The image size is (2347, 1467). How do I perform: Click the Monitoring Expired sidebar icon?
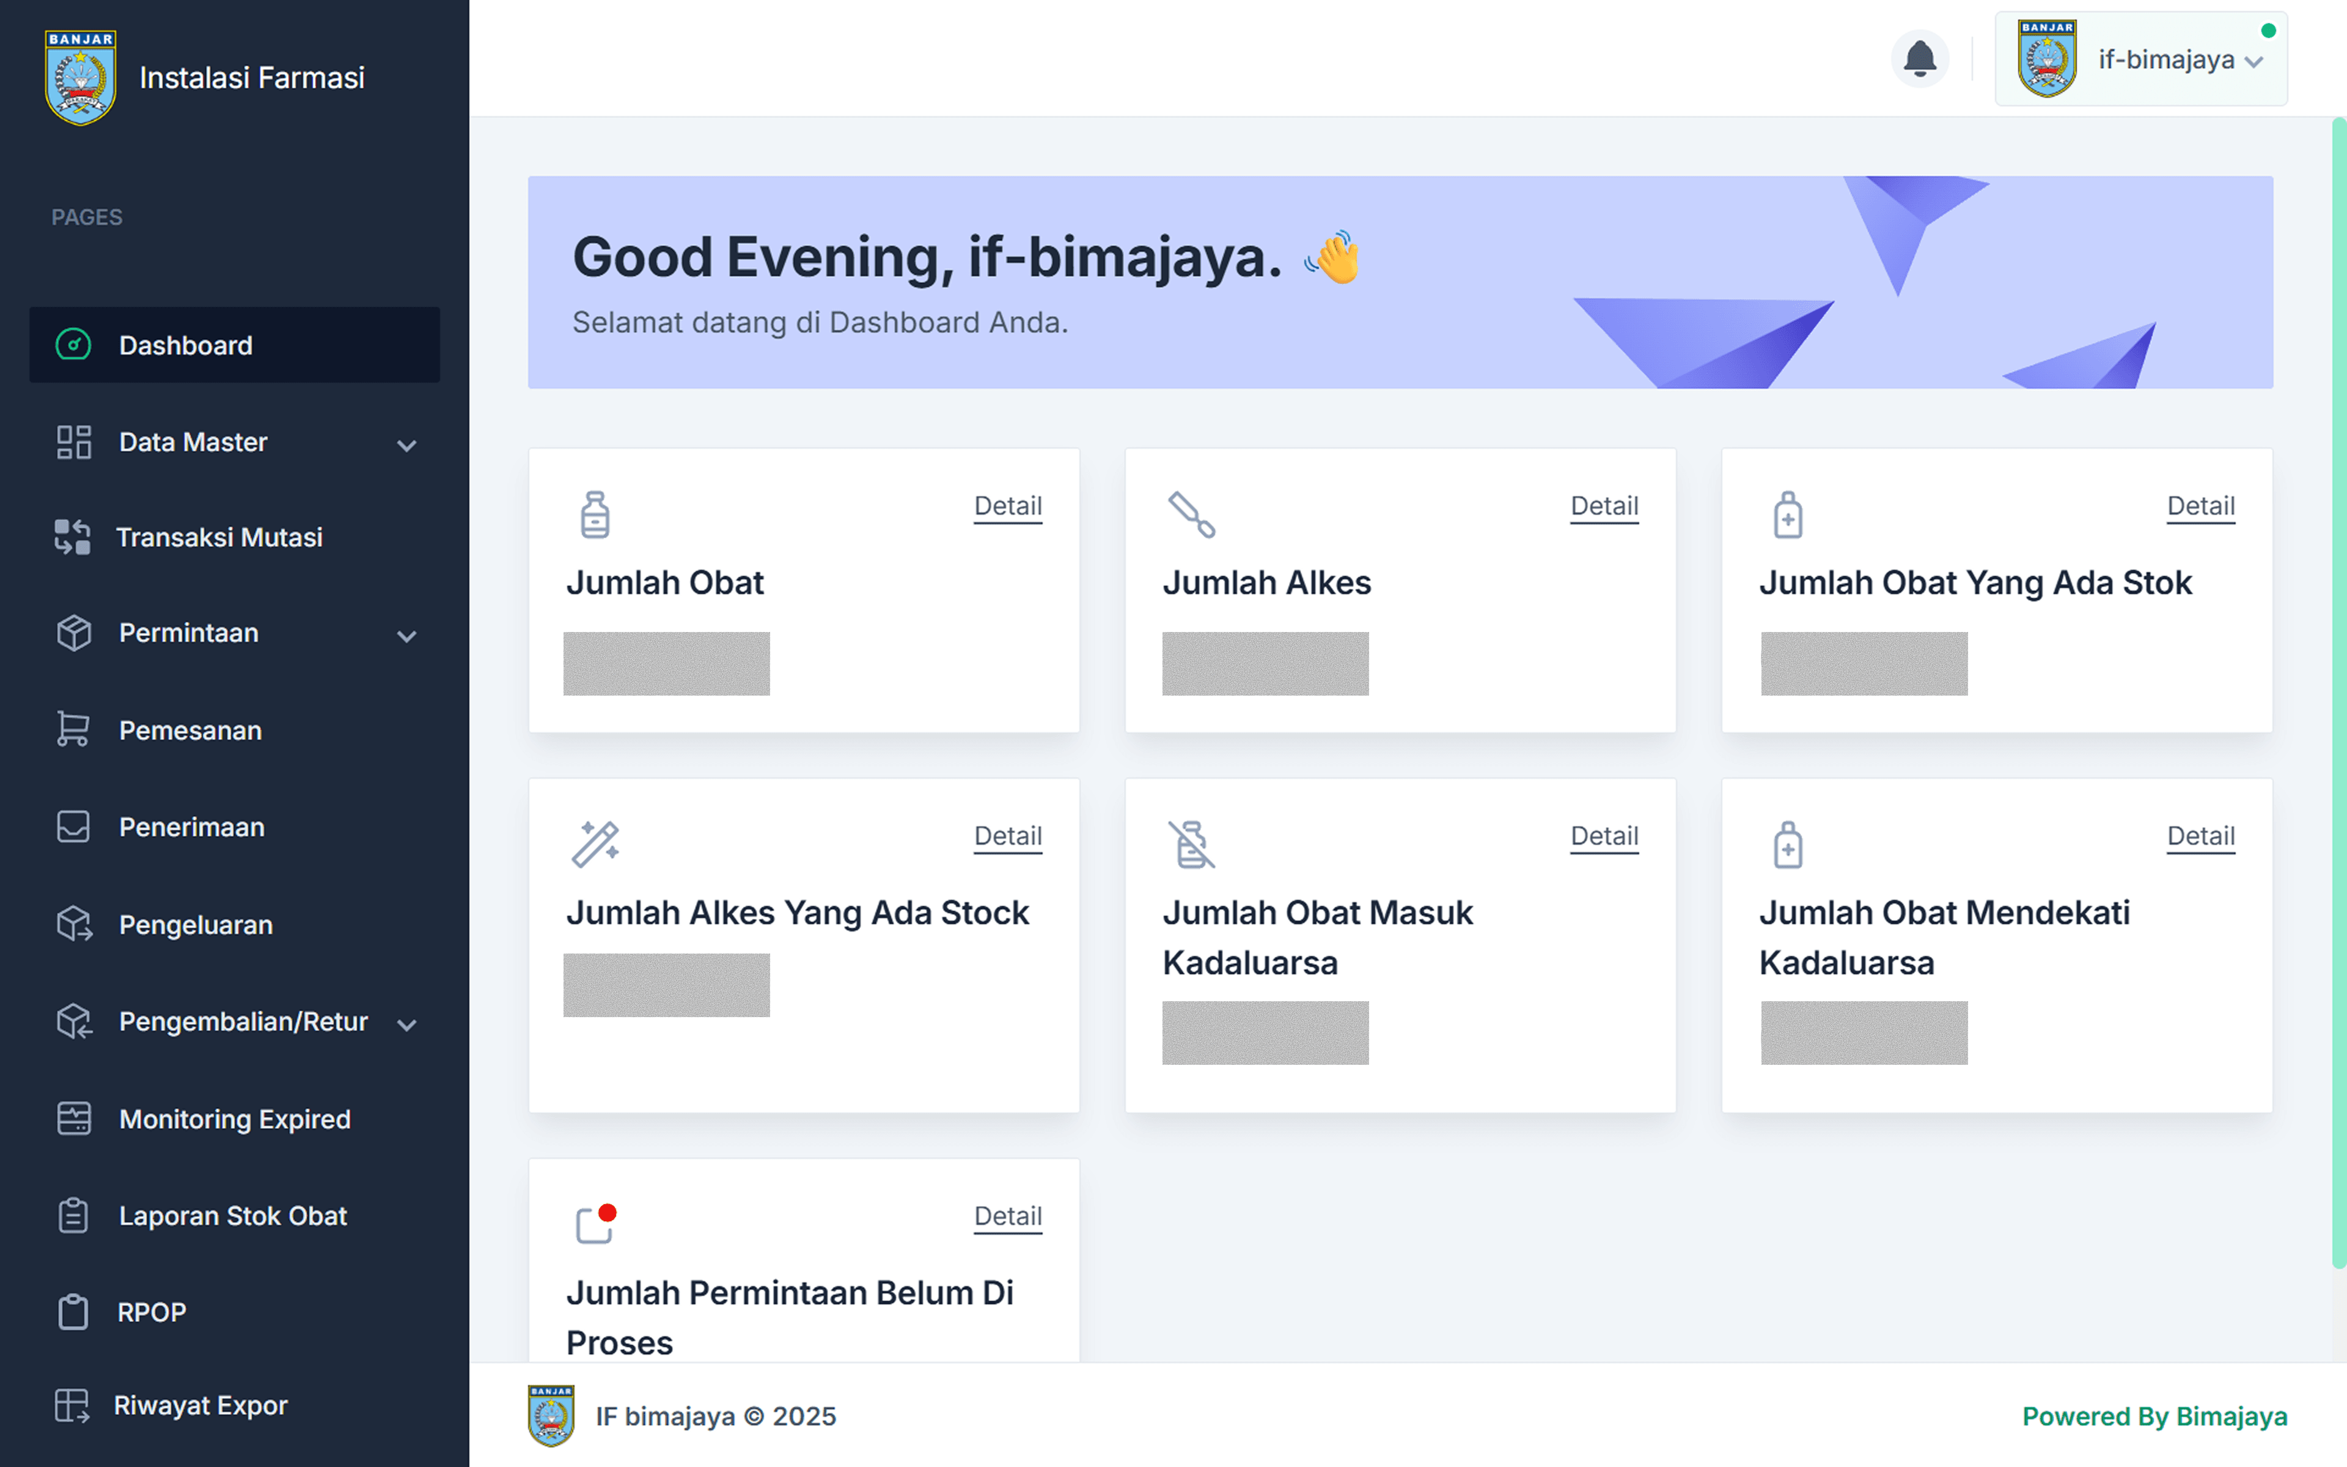[x=73, y=1119]
